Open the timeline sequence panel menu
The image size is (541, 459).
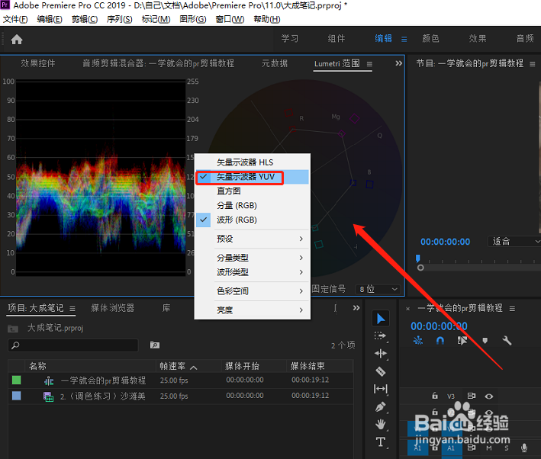coord(512,309)
